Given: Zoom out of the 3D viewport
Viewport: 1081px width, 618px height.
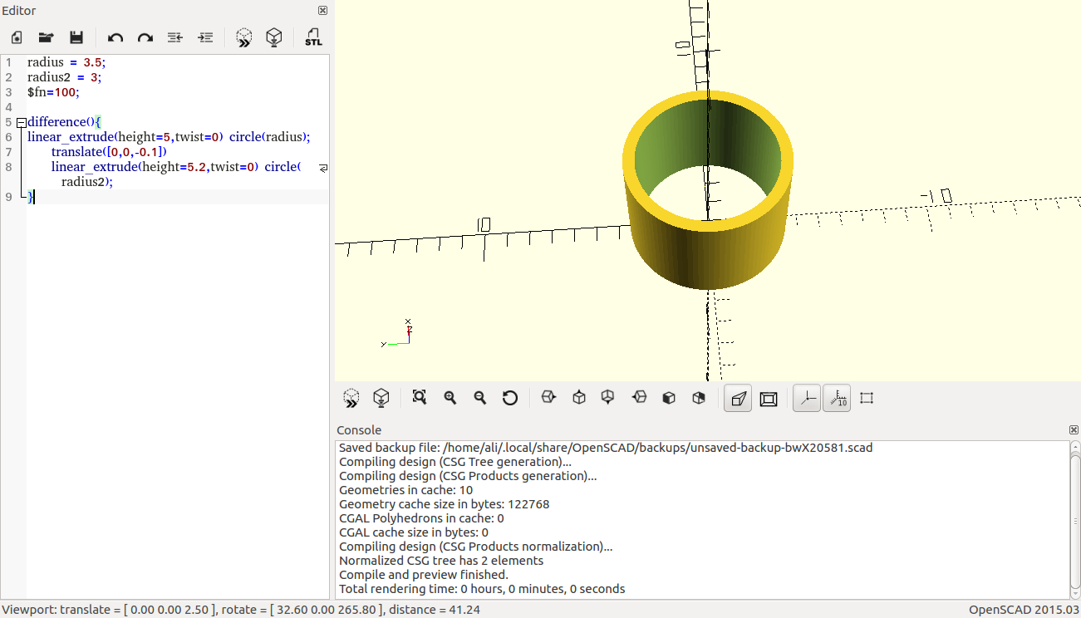Looking at the screenshot, I should point(479,398).
